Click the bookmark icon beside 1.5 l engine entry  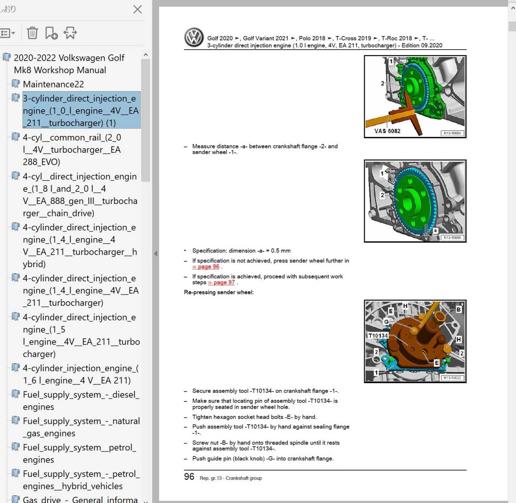(16, 317)
